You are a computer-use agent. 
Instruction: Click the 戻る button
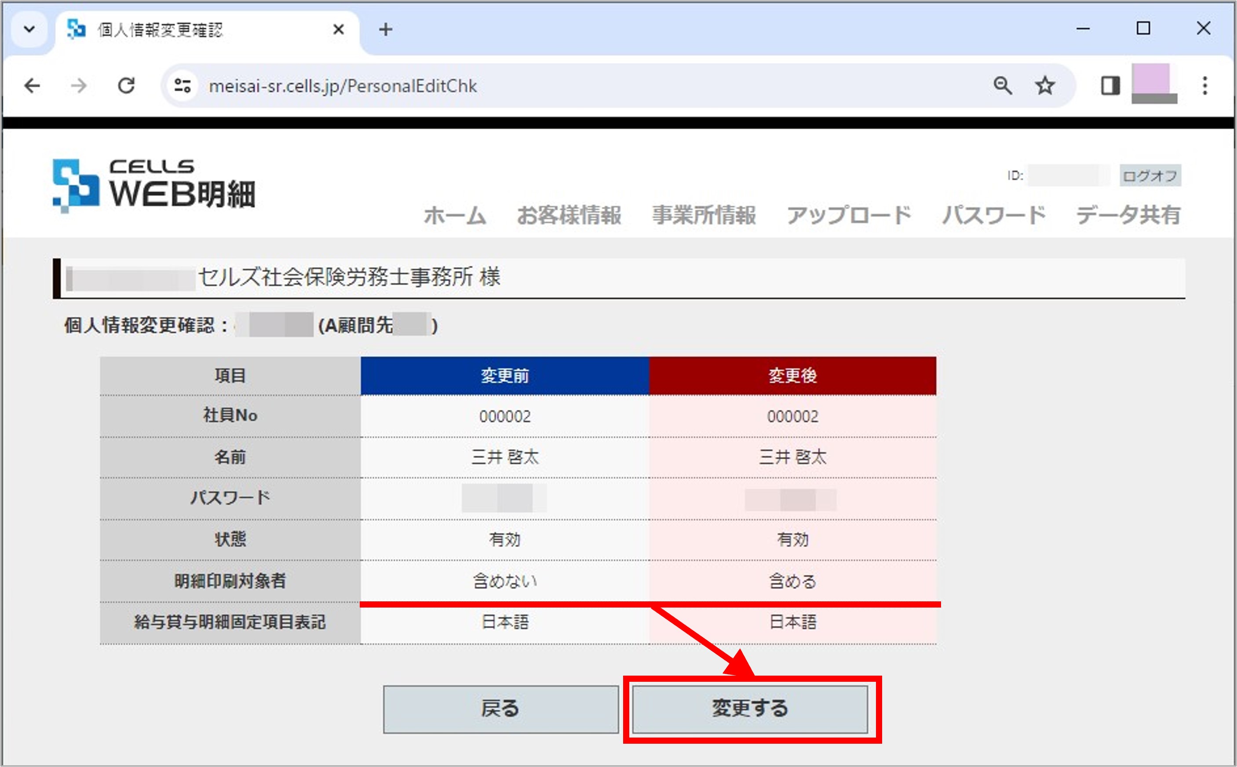[x=501, y=709]
